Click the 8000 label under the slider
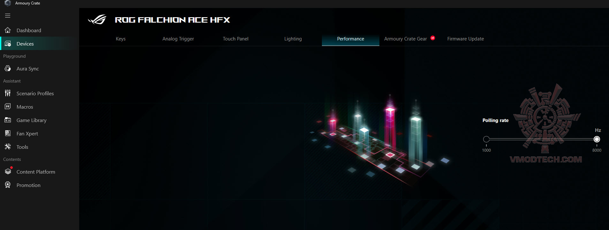The image size is (609, 230). pos(597,150)
